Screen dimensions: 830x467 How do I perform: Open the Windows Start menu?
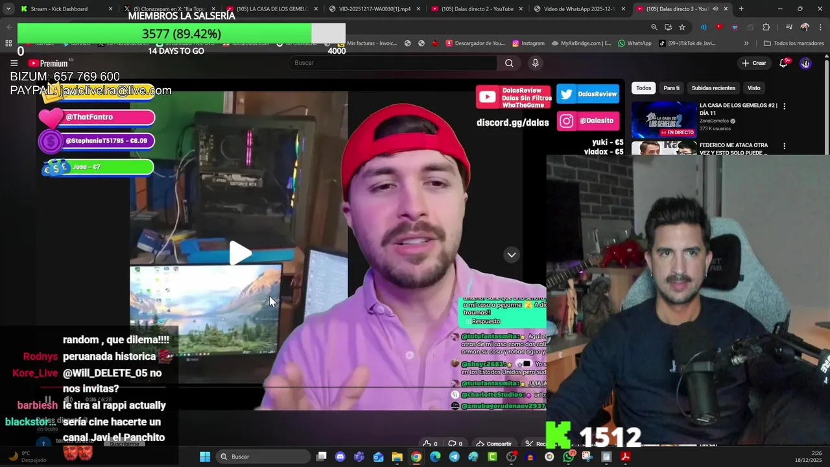[205, 457]
